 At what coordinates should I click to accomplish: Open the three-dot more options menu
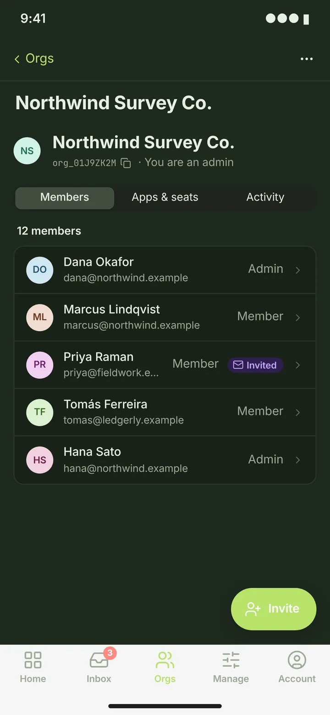(x=307, y=59)
